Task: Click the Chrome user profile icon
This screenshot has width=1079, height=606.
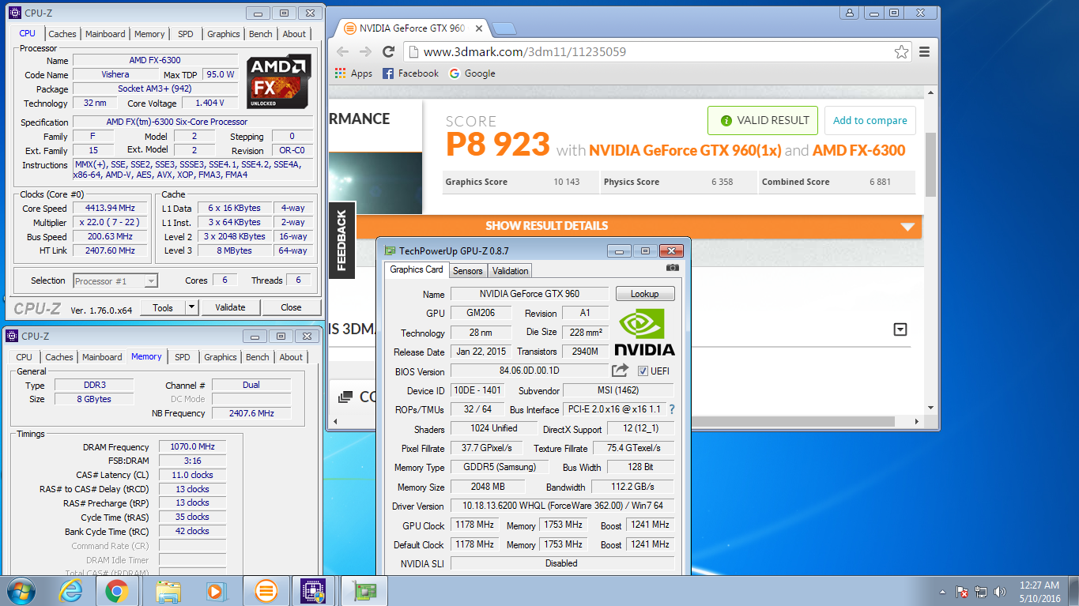Action: pos(850,13)
